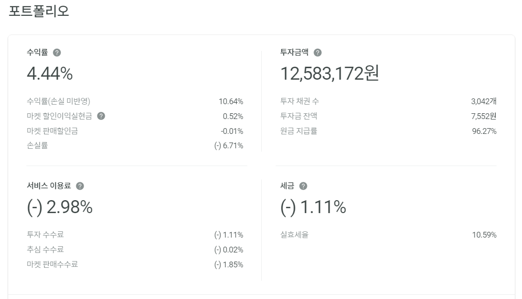Select the 포트폴리오 page heading
This screenshot has width=522, height=299.
(38, 12)
